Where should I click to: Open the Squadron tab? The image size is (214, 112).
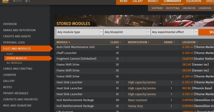click(x=193, y=1)
